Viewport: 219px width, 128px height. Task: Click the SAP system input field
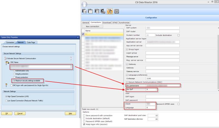[162, 28]
